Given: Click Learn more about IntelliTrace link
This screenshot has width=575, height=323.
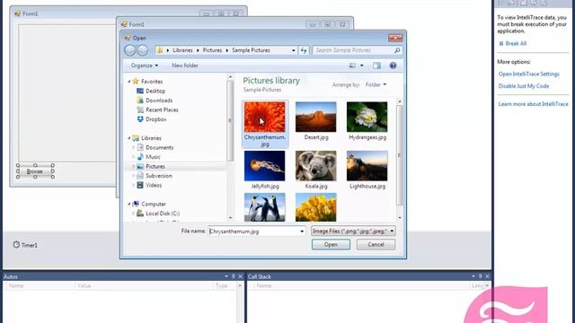Looking at the screenshot, I should coord(533,104).
